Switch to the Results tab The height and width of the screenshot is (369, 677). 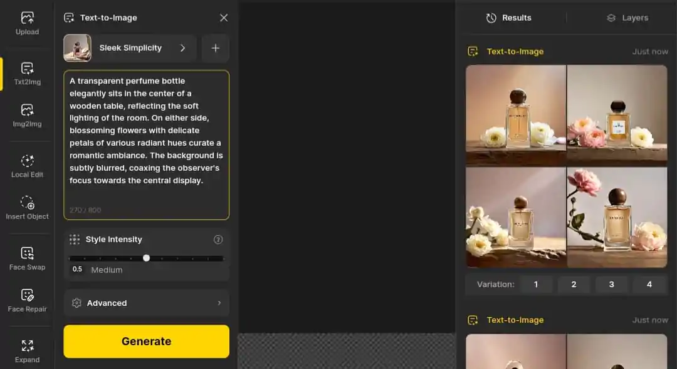509,18
